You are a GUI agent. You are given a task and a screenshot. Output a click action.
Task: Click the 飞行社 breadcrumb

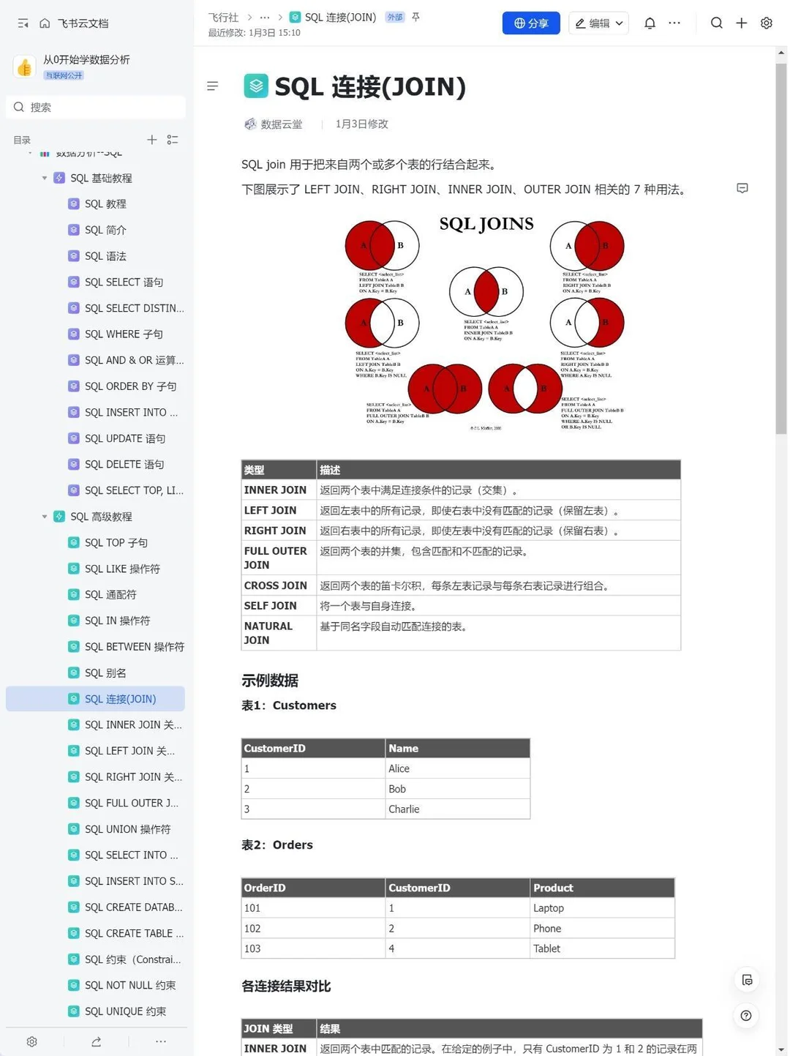point(223,17)
